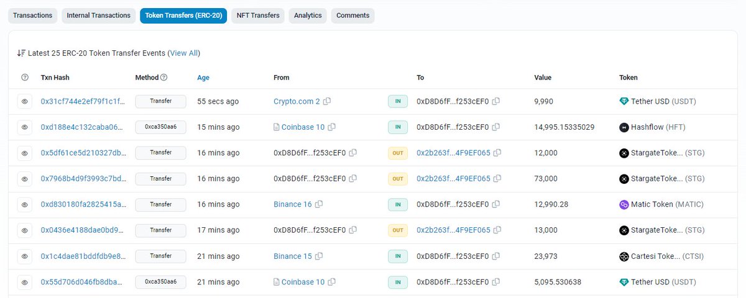Open txn hash 0xd830180fa2825415a
Screen dimensions: 746x298
click(83, 204)
